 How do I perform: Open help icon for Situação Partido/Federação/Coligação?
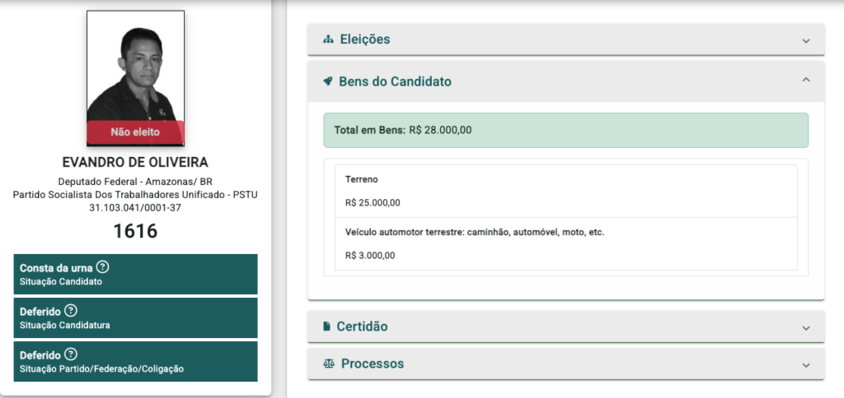[x=71, y=354]
